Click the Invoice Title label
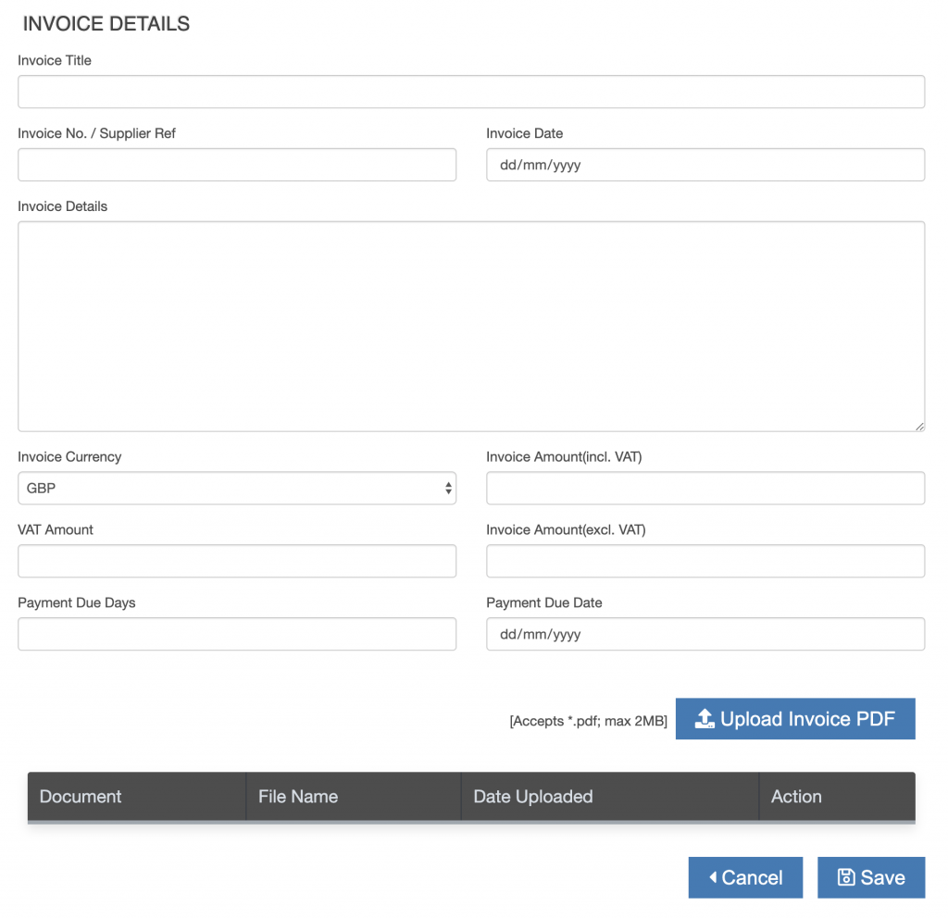948x918 pixels. click(55, 60)
